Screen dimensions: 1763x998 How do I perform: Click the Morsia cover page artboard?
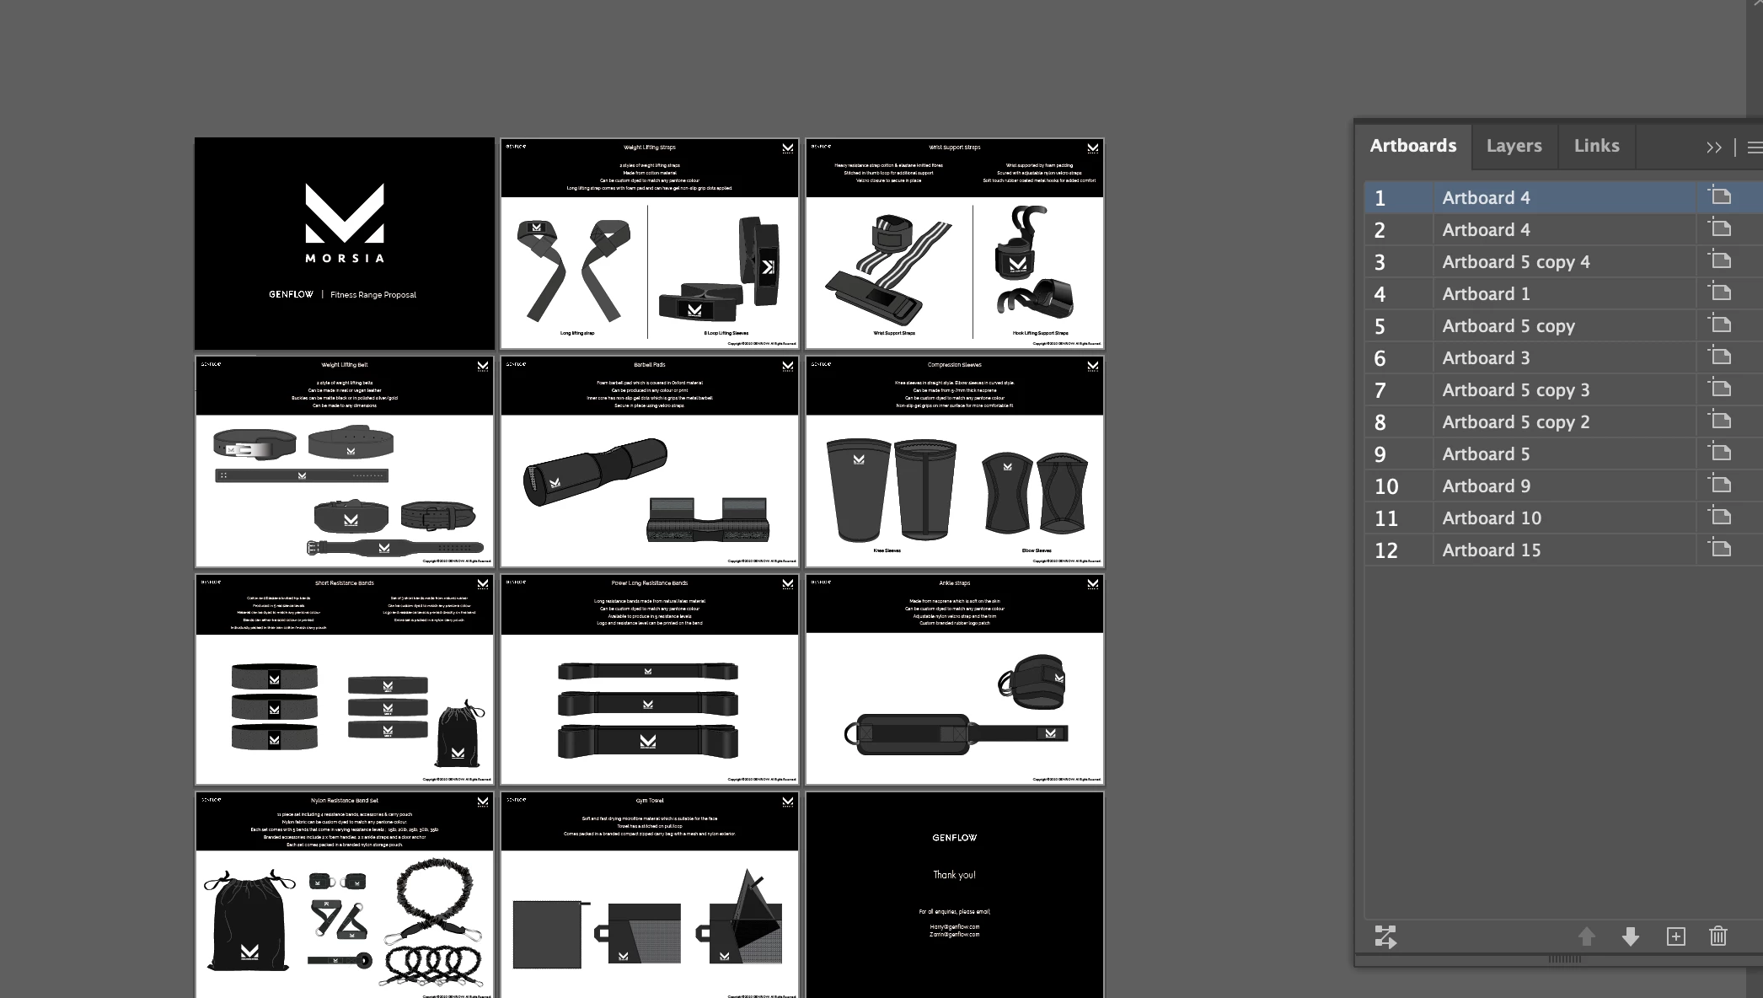344,243
